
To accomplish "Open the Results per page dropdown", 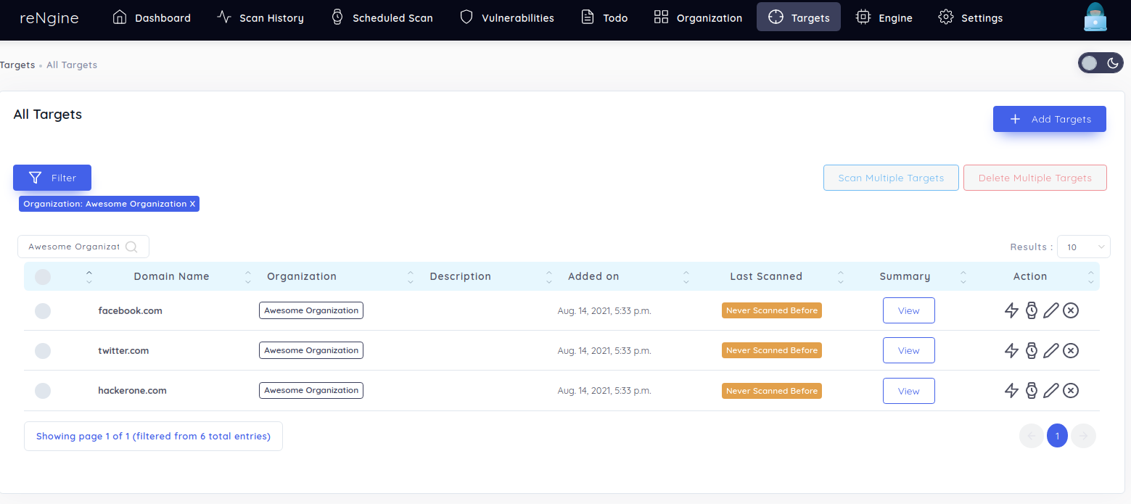I will coord(1083,247).
